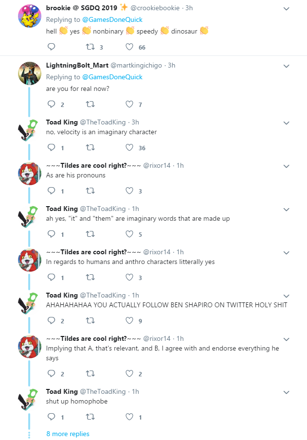
Task: Open Toad King profile name on first reply
Action: click(62, 122)
